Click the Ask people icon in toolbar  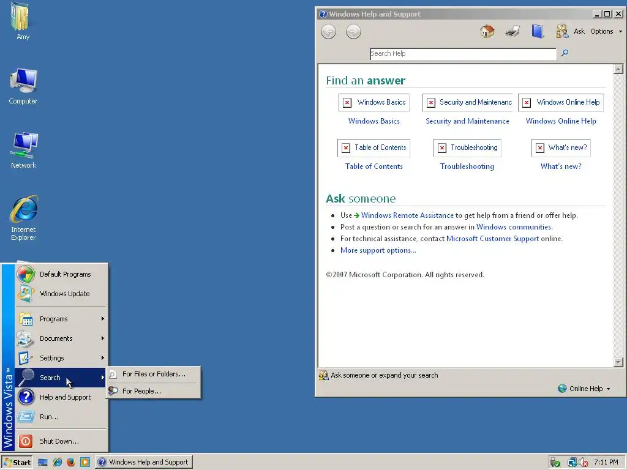pyautogui.click(x=562, y=31)
